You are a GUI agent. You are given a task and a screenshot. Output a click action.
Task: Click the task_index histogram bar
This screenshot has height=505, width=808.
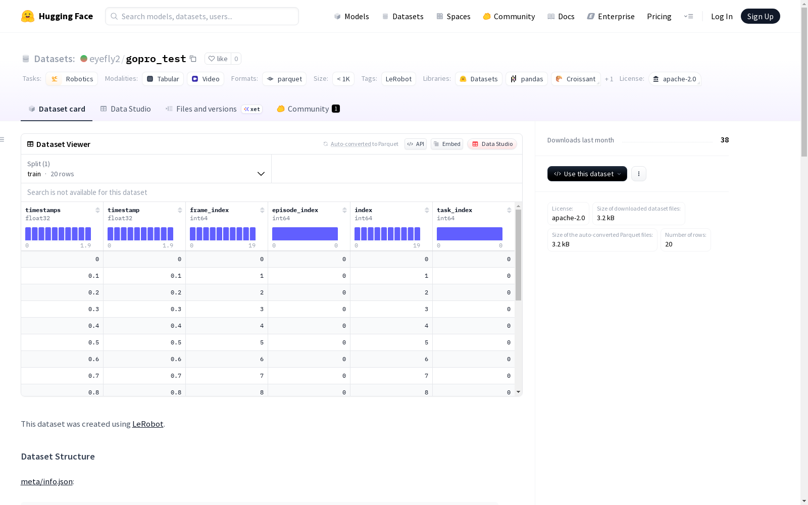[470, 234]
